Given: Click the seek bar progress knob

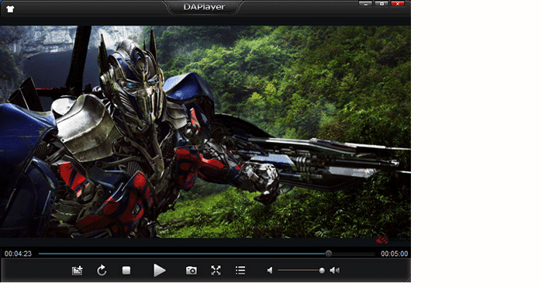Looking at the screenshot, I should coord(329,254).
